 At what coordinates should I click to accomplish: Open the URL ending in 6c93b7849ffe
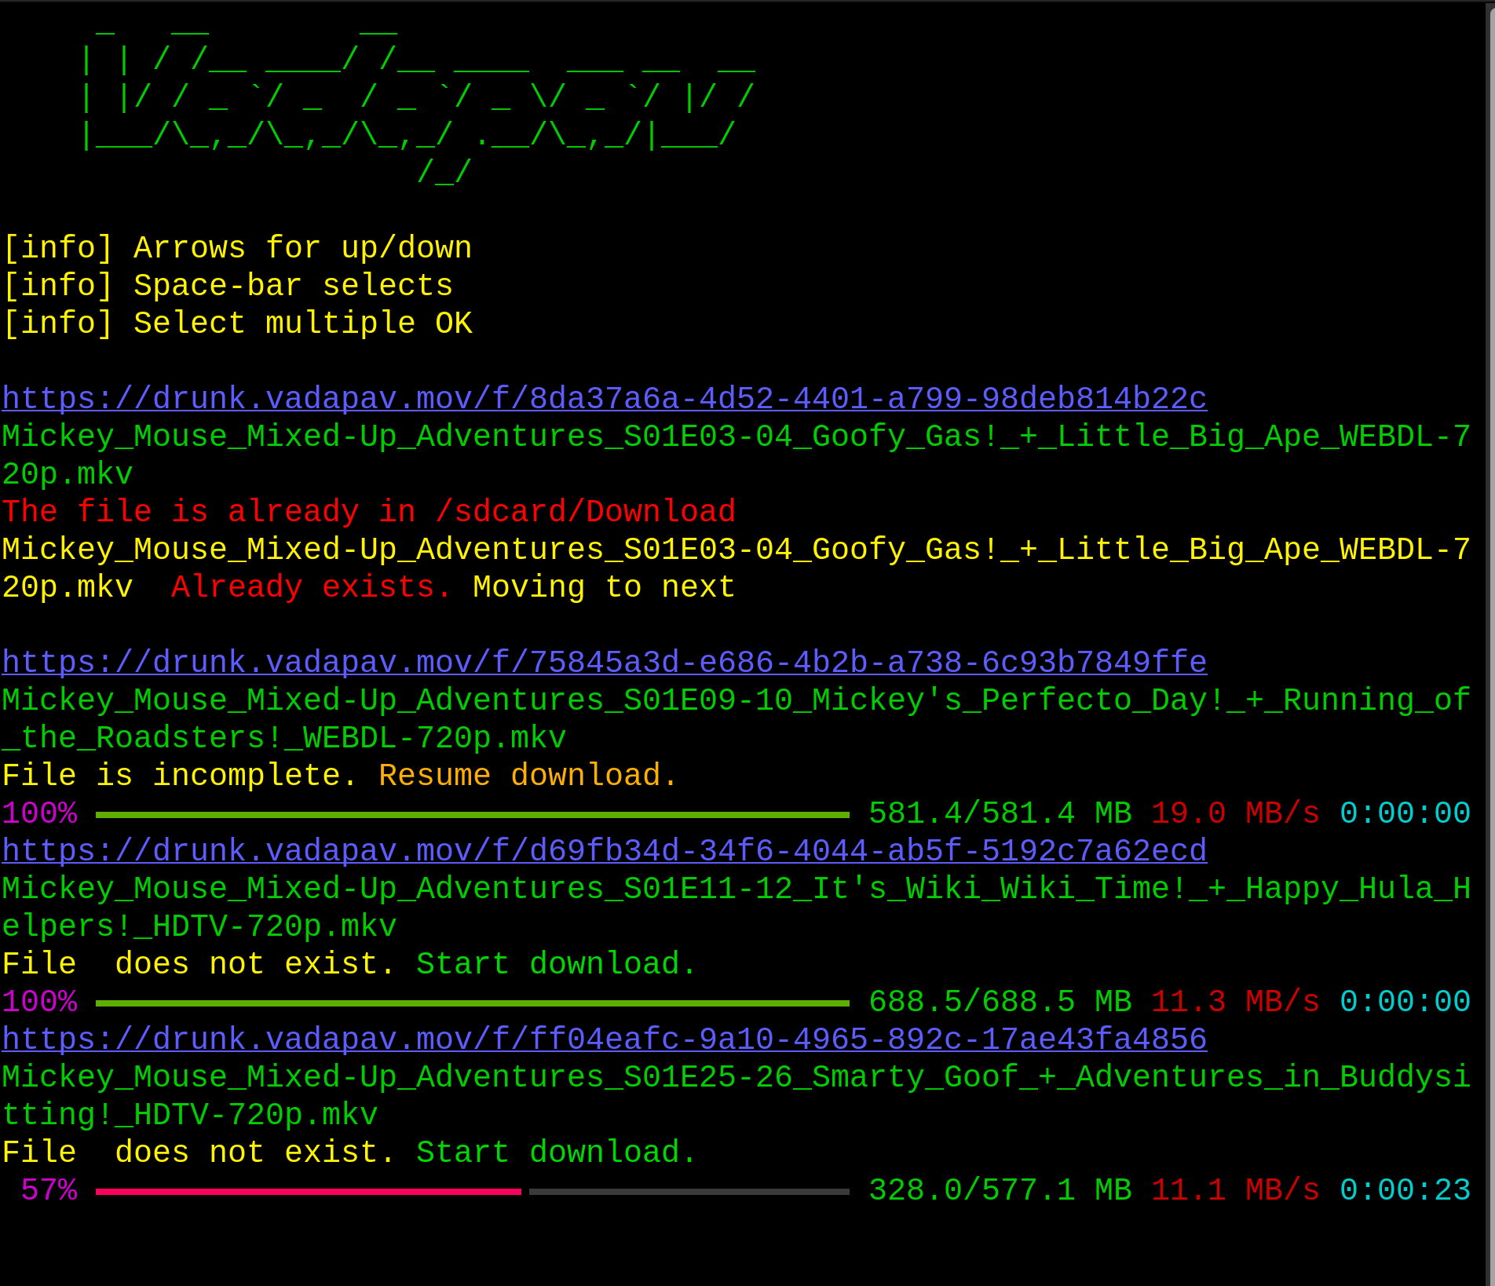coord(605,663)
